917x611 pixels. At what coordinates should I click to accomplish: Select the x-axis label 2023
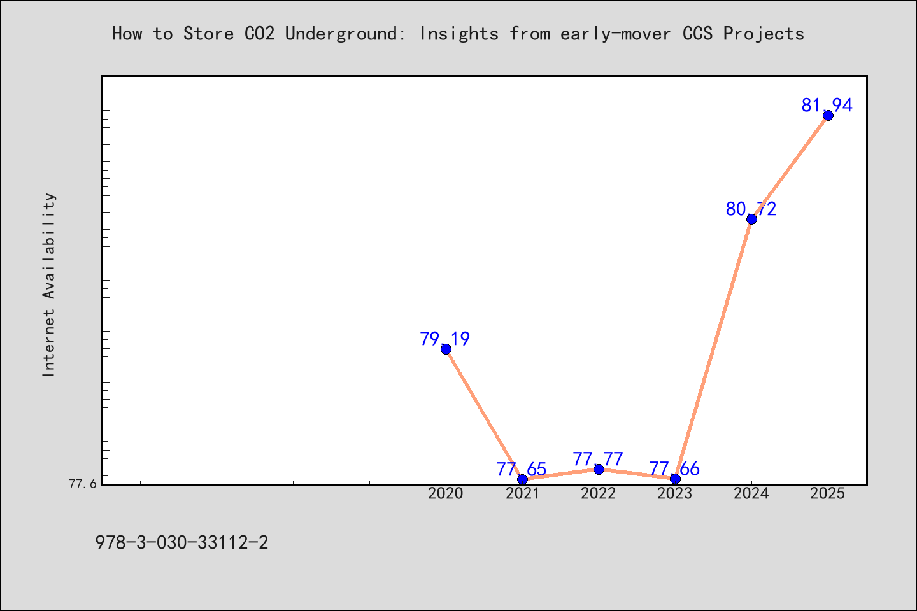click(675, 493)
